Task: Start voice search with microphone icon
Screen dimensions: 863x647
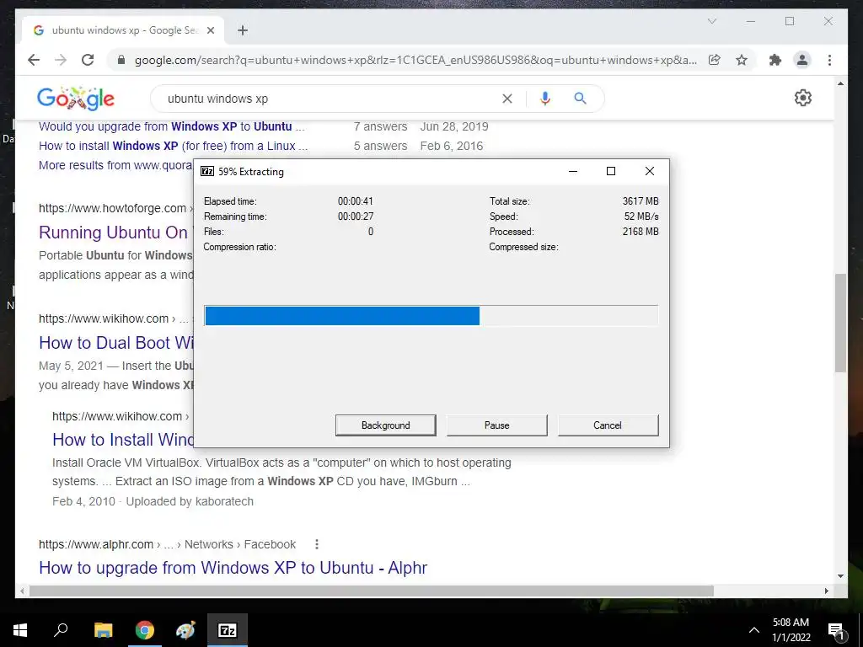Action: (x=545, y=99)
